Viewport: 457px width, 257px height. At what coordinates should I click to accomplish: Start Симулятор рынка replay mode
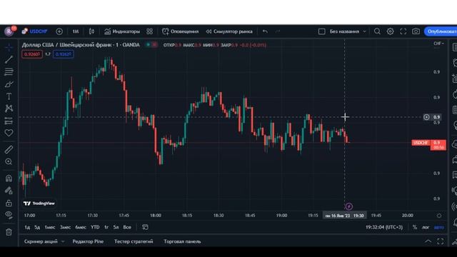pos(229,31)
